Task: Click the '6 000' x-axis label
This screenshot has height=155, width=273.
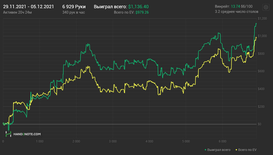Action: pos(223,141)
